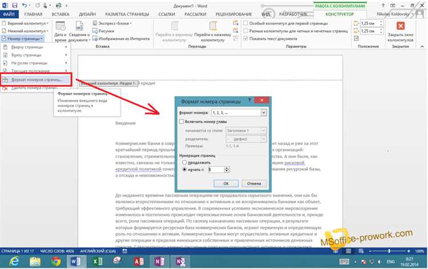
Task: Switch to the ДИЗАЙН (Design) tab
Action: [x=87, y=14]
